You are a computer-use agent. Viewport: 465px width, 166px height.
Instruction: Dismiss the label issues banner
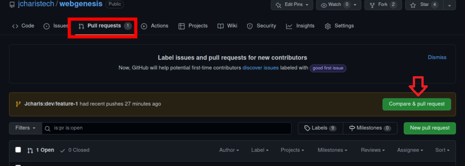(437, 58)
